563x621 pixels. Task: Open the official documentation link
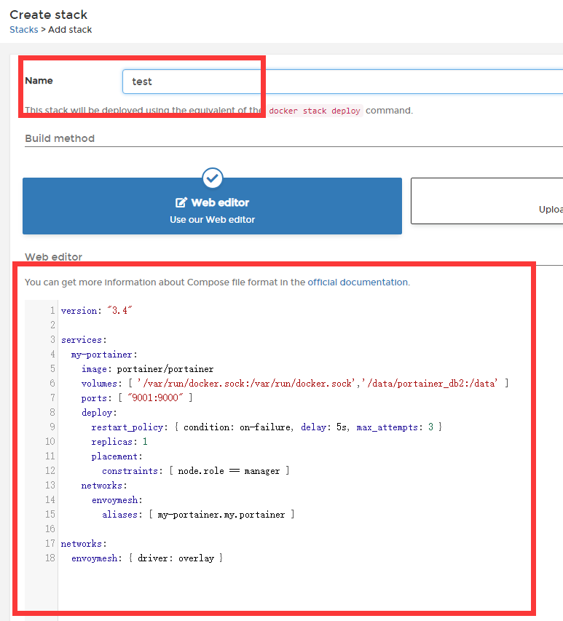pos(358,282)
